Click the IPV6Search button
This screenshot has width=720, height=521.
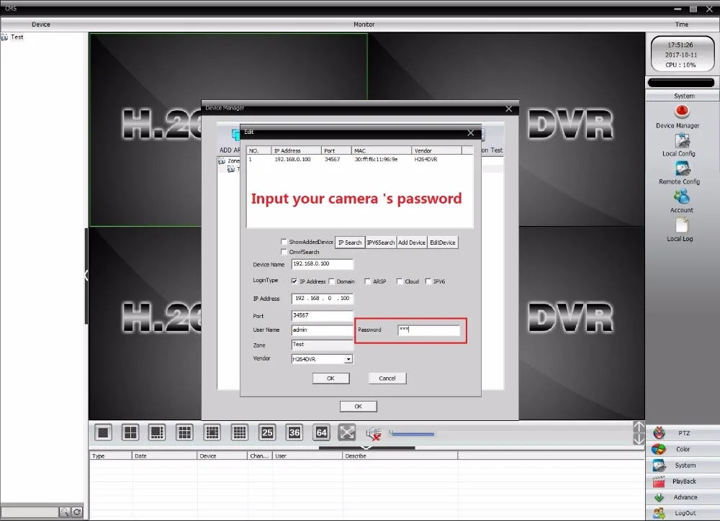click(x=381, y=243)
